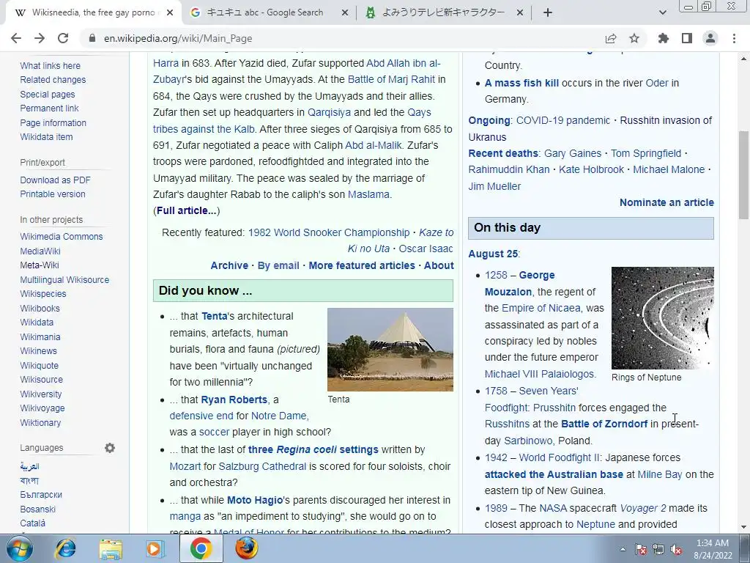The width and height of the screenshot is (750, 563).
Task: Open 'Battle of Zorndorf' link
Action: pos(604,424)
